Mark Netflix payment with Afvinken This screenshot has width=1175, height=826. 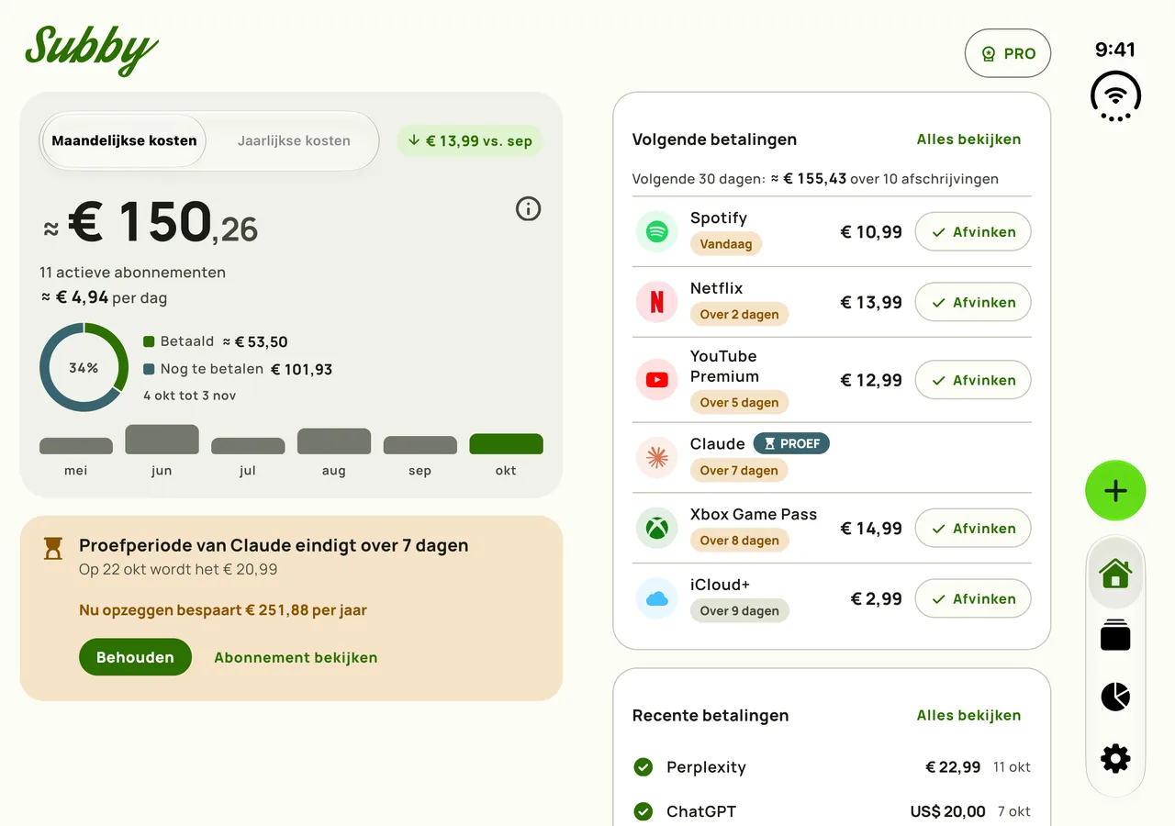tap(973, 302)
